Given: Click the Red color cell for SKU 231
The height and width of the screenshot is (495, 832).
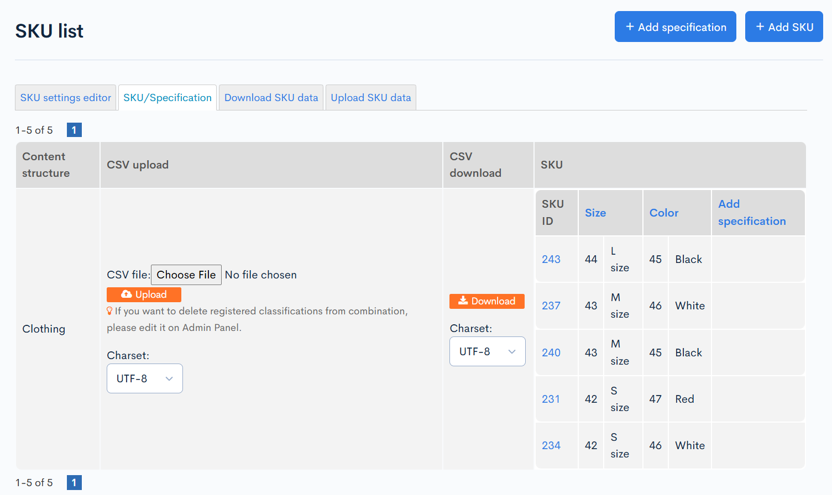Looking at the screenshot, I should (690, 399).
